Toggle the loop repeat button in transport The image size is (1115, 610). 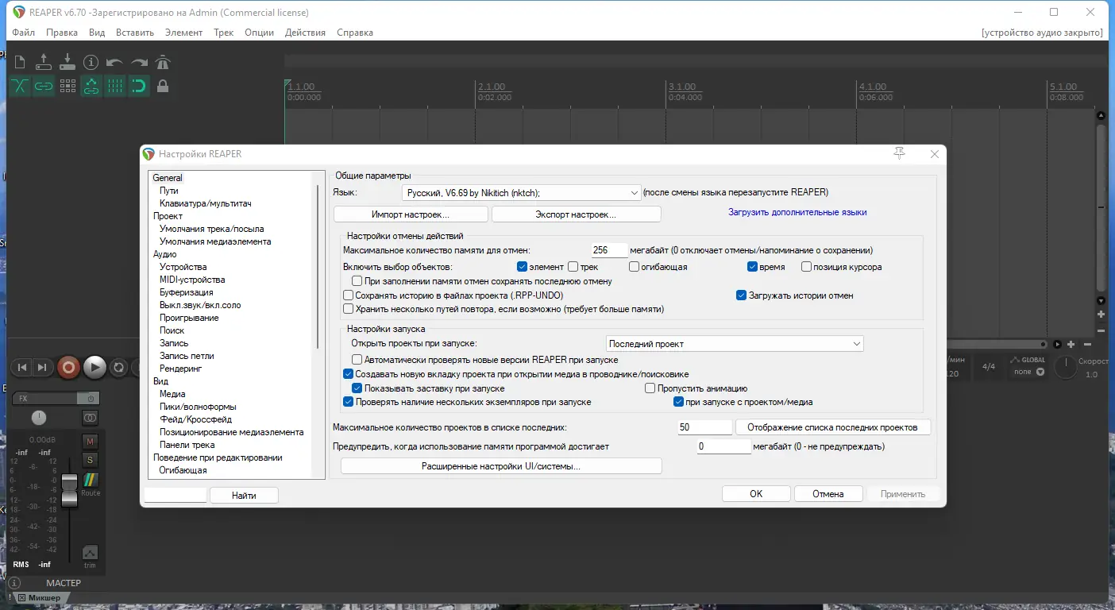click(x=119, y=367)
